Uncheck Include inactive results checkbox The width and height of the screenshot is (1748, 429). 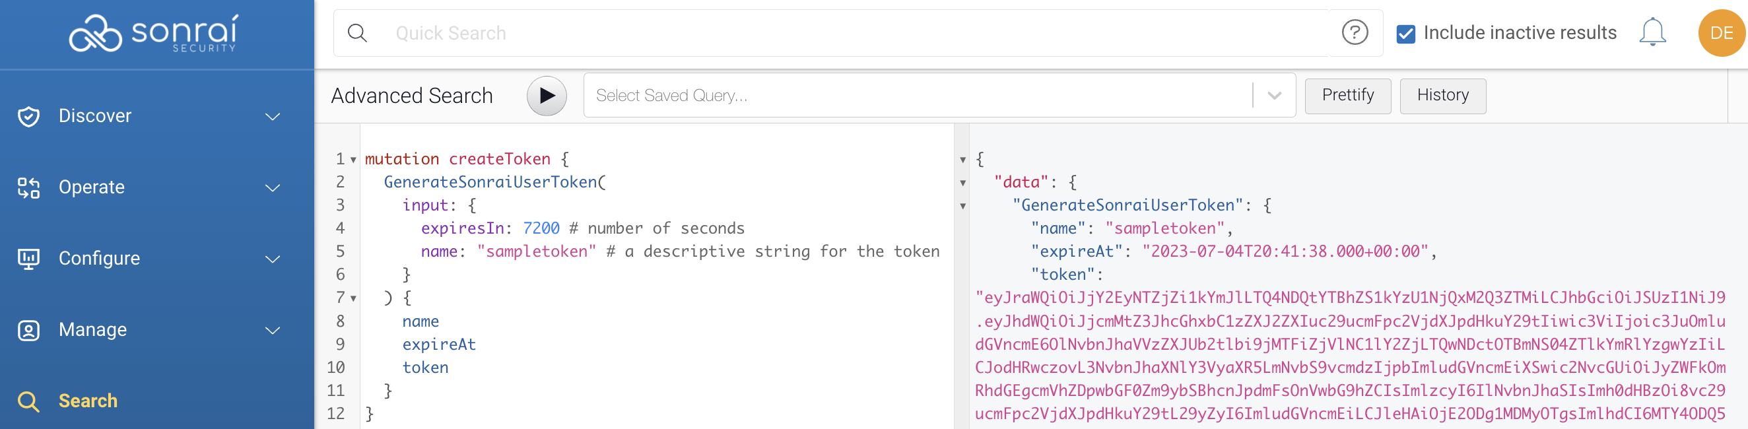point(1405,33)
